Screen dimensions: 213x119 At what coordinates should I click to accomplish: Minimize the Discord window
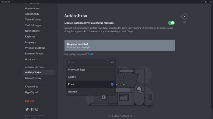pyautogui.click(x=201, y=2)
